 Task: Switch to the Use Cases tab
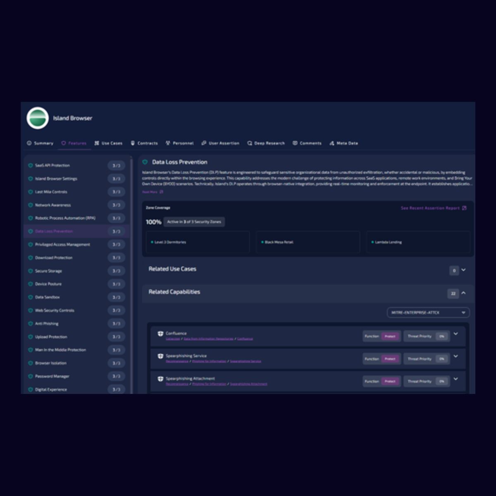(x=108, y=143)
